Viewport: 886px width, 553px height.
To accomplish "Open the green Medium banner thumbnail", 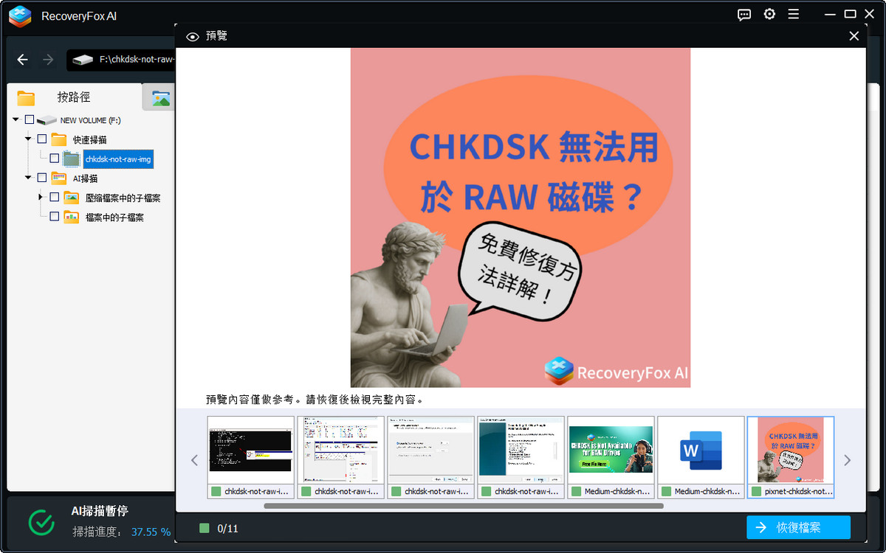I will (x=611, y=450).
